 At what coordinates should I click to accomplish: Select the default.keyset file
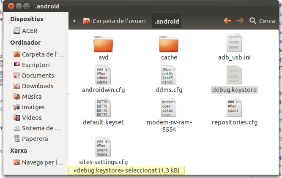click(x=103, y=108)
